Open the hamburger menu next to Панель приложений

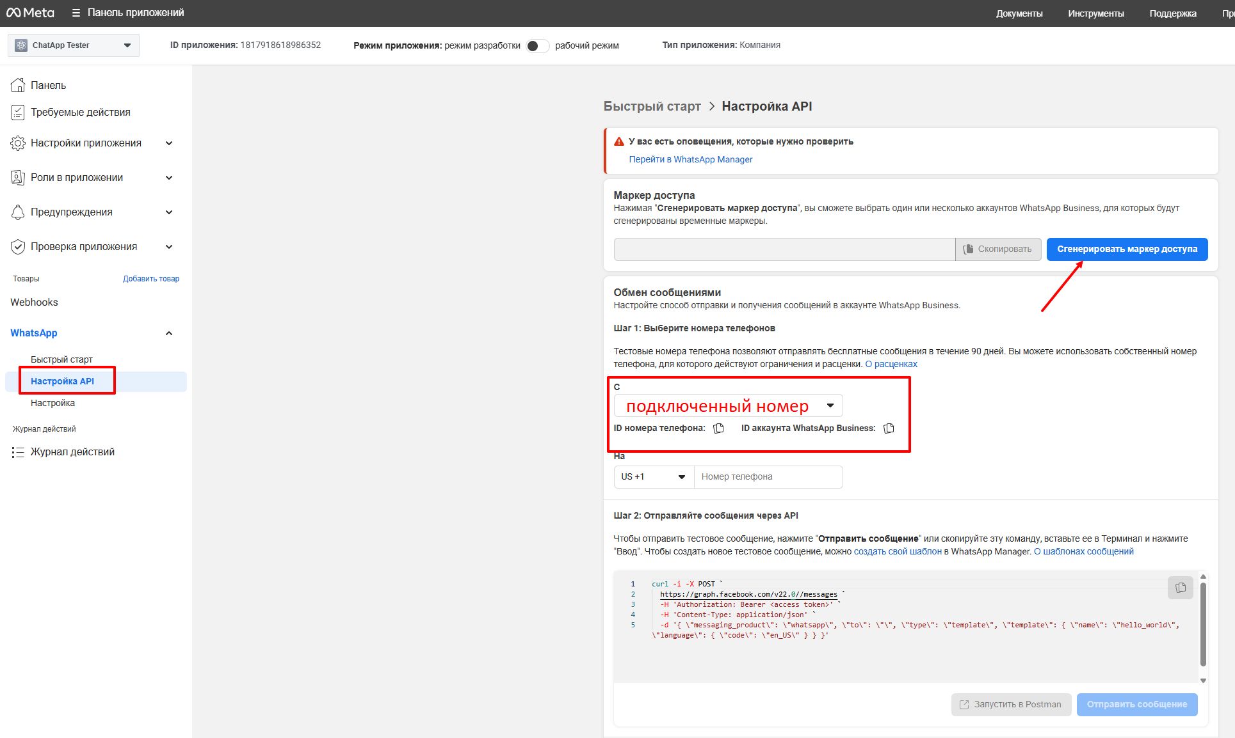[76, 13]
